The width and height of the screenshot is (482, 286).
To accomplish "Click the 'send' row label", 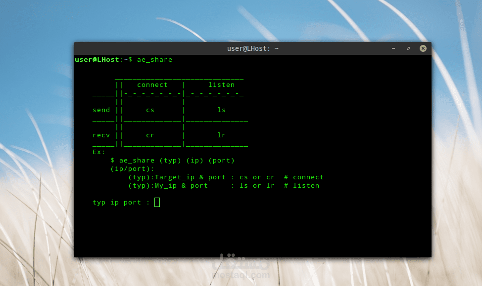I will [101, 110].
